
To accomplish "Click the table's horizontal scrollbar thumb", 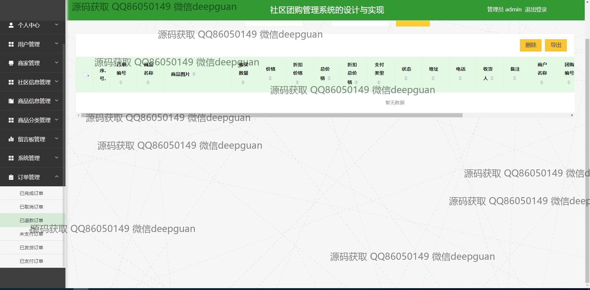I will point(272,115).
